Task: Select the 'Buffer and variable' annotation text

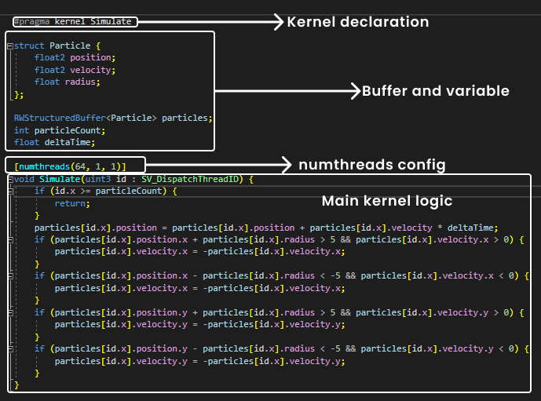Action: 435,91
